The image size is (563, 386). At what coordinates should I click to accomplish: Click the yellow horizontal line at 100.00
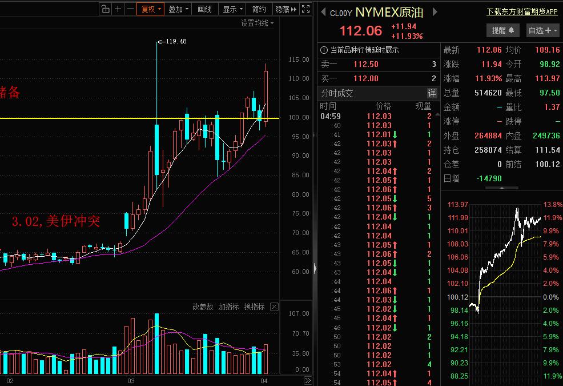point(139,118)
